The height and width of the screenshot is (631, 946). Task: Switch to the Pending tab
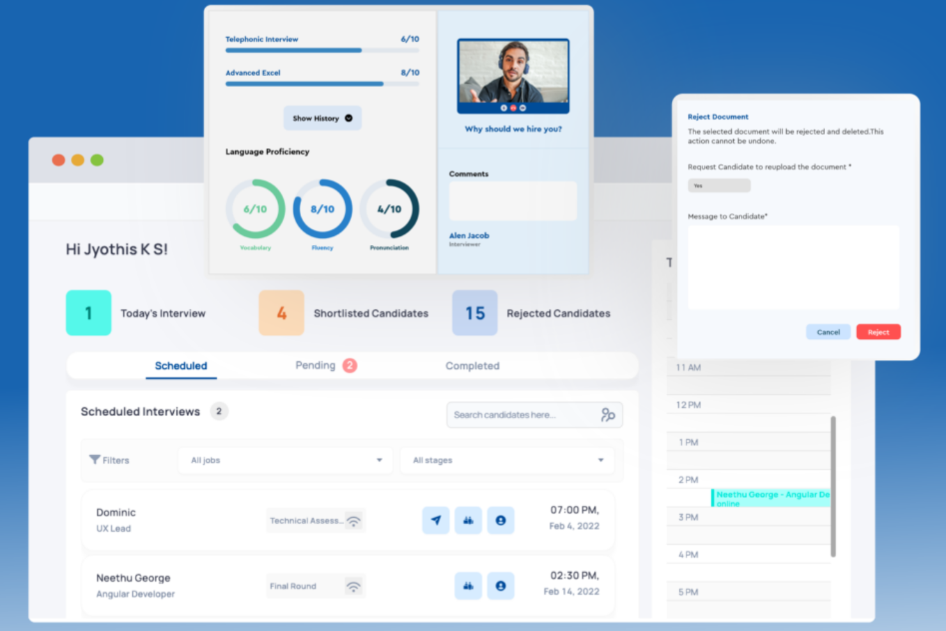pyautogui.click(x=316, y=366)
